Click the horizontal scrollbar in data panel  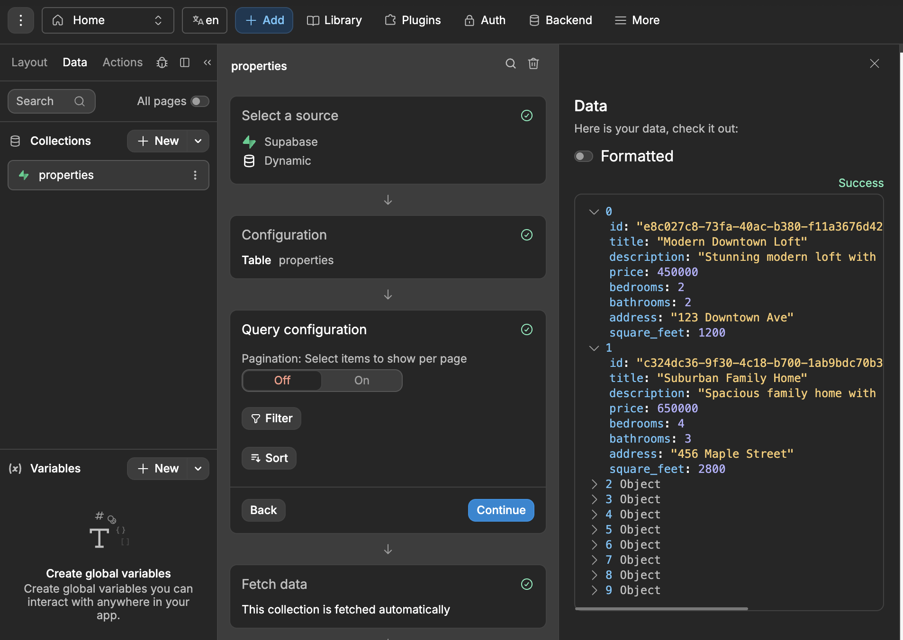(x=661, y=609)
